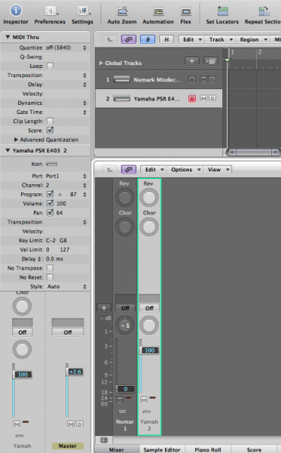This screenshot has width=281, height=453.
Task: Mute the Numark Mixdeck track
Action: (203, 80)
